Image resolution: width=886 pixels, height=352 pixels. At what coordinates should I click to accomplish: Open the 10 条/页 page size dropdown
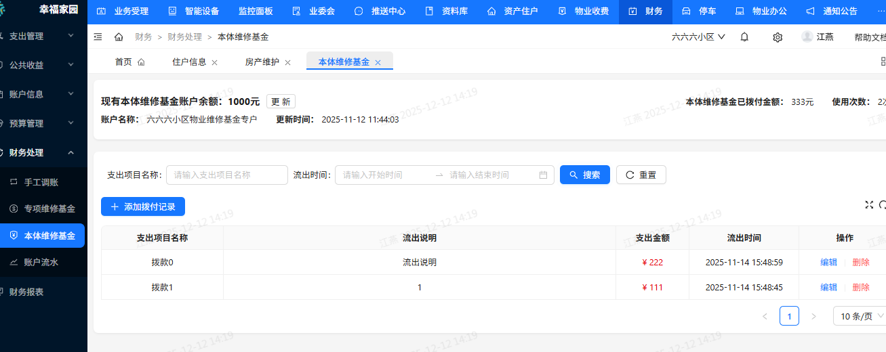860,316
